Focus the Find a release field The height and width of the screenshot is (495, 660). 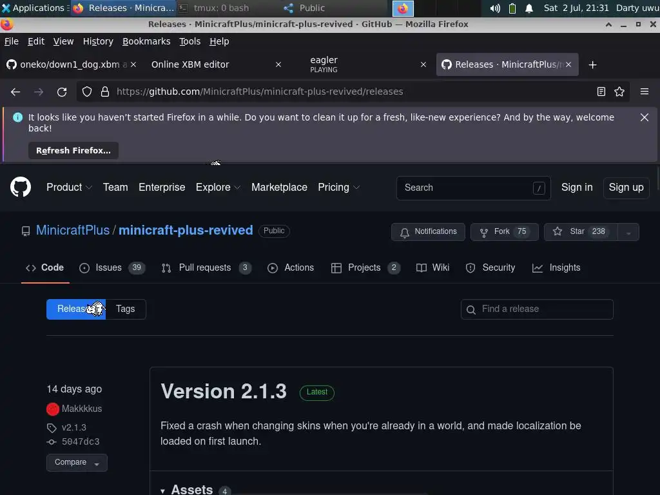pyautogui.click(x=537, y=309)
